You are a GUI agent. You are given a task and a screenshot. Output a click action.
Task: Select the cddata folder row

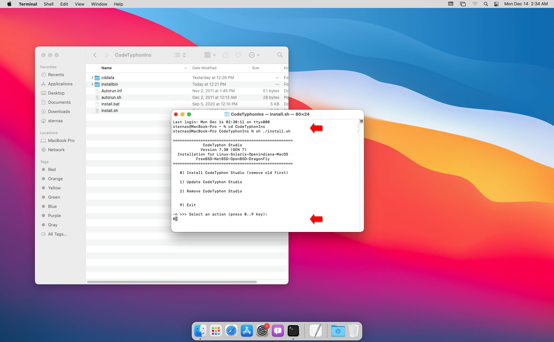click(187, 78)
